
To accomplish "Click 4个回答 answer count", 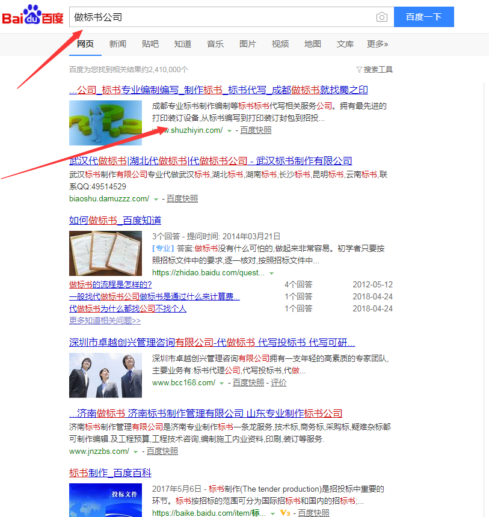I will point(298,284).
